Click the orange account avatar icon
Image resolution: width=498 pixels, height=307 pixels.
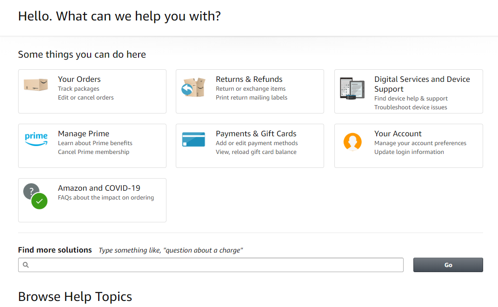[x=352, y=141]
